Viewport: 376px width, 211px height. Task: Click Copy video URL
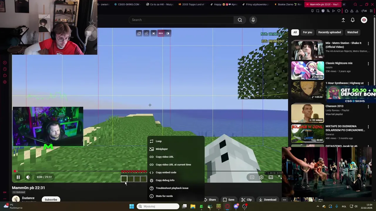[176, 157]
